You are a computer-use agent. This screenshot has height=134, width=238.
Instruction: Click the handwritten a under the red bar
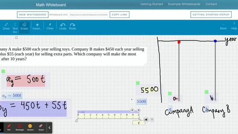pyautogui.click(x=175, y=98)
